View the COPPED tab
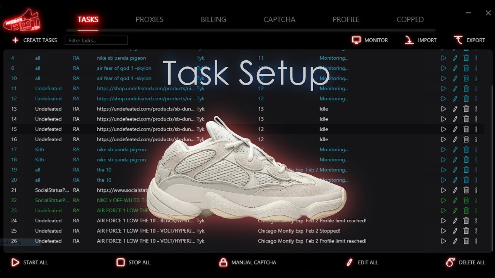 pyautogui.click(x=410, y=19)
